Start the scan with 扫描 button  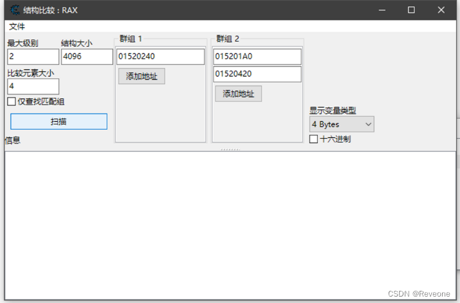click(x=58, y=121)
